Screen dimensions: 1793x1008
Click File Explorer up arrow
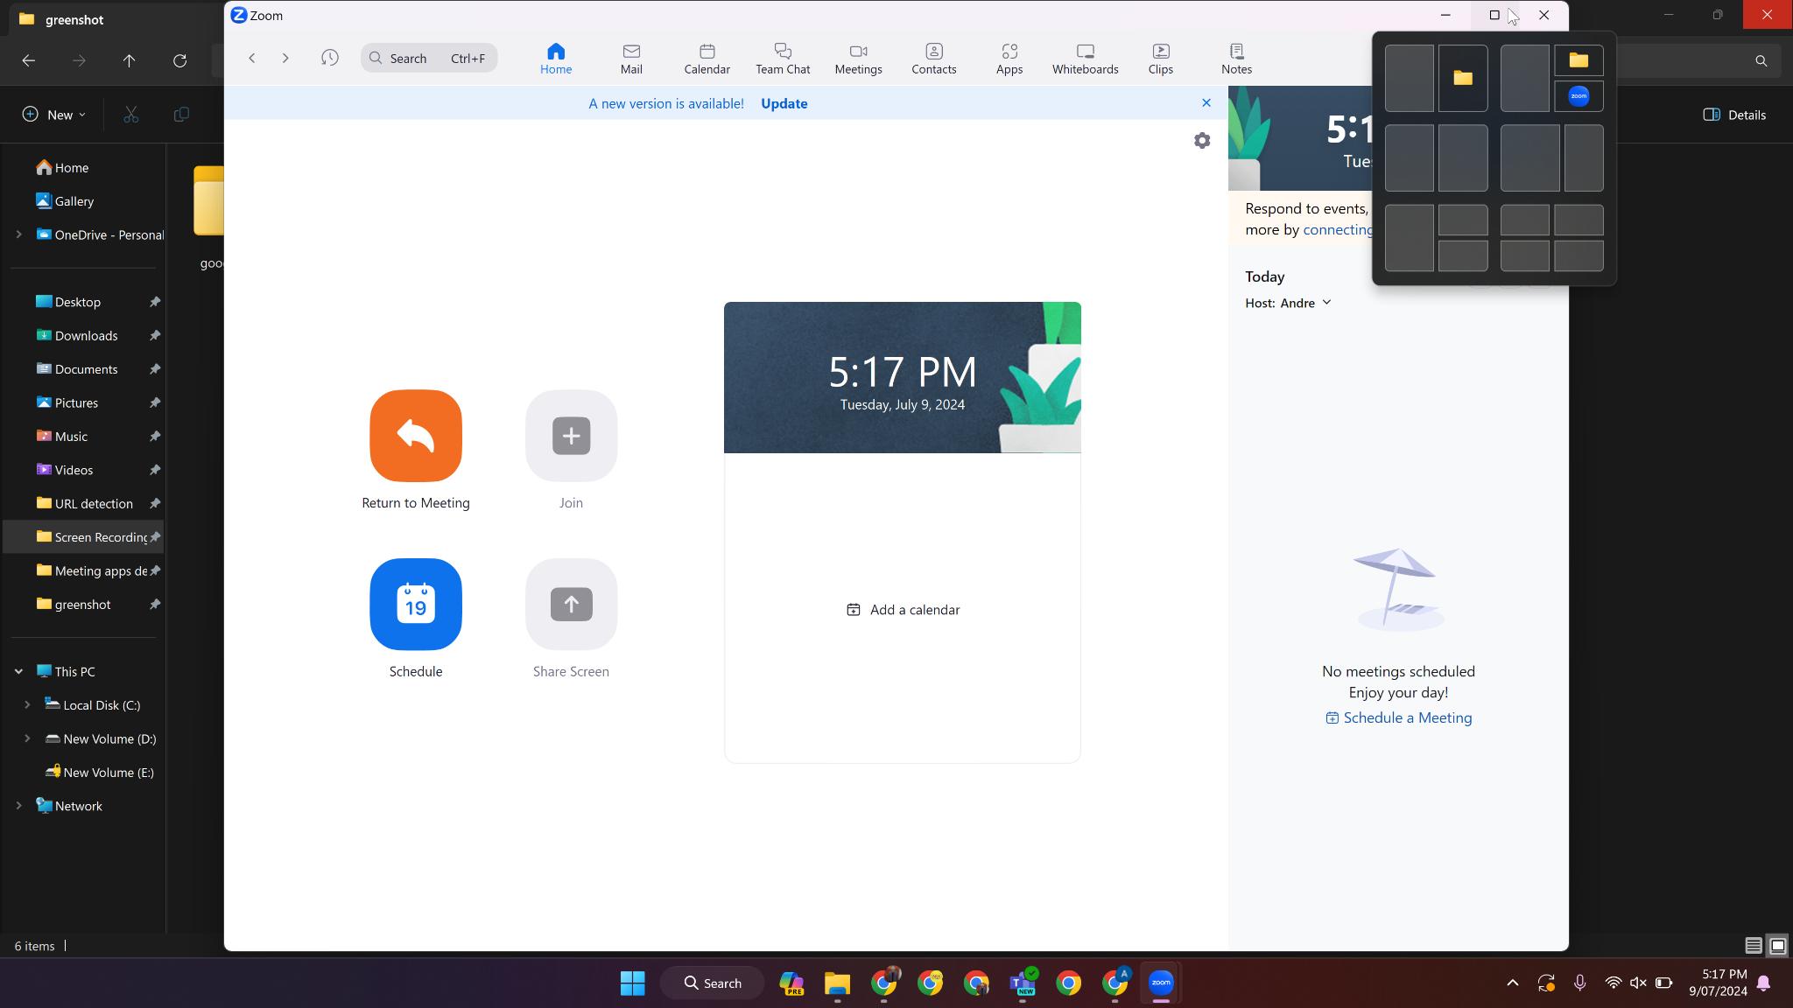(x=130, y=60)
